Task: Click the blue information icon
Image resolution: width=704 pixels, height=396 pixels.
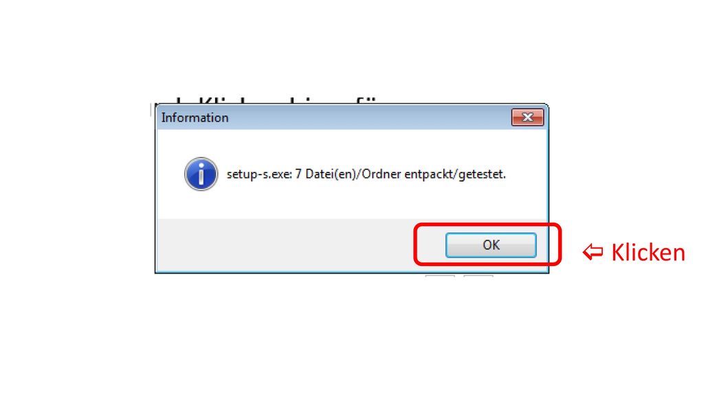Action: [201, 174]
